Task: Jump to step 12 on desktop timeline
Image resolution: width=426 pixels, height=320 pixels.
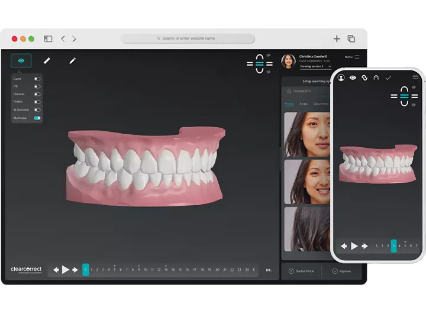Action: pyautogui.click(x=159, y=270)
